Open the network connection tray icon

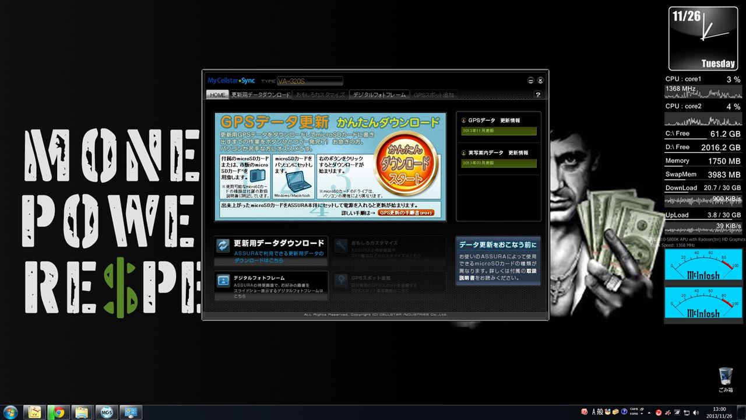click(687, 412)
